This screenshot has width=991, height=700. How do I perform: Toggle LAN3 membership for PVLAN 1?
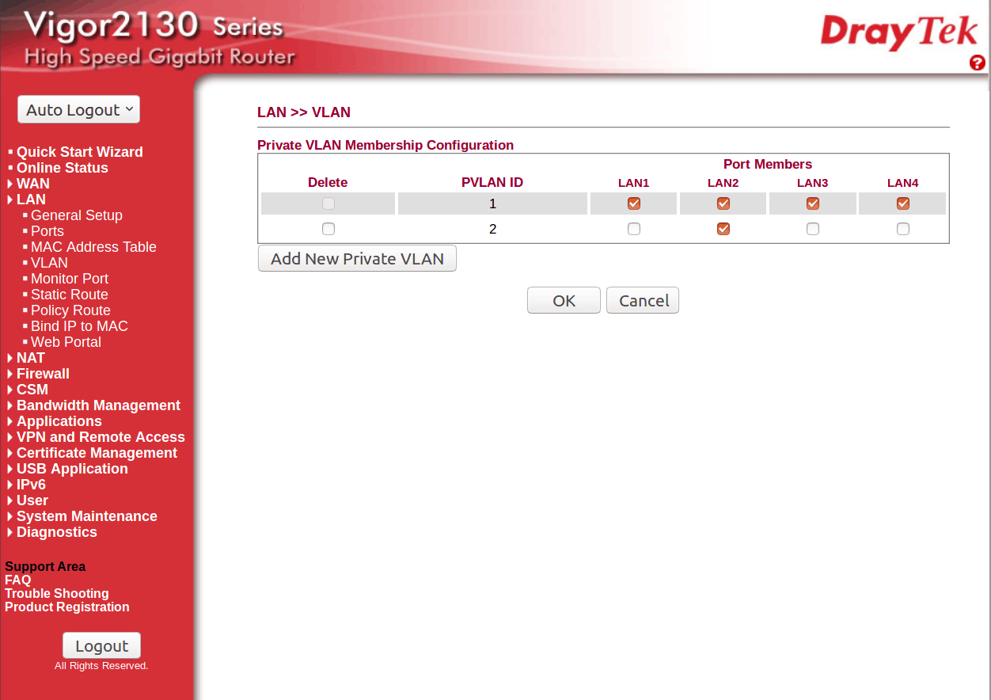tap(813, 204)
